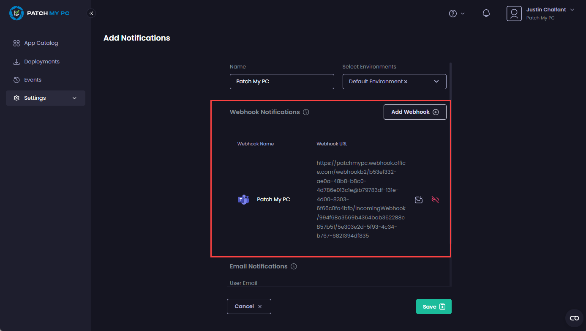586x331 pixels.
Task: Click the user profile avatar icon
Action: pos(514,14)
